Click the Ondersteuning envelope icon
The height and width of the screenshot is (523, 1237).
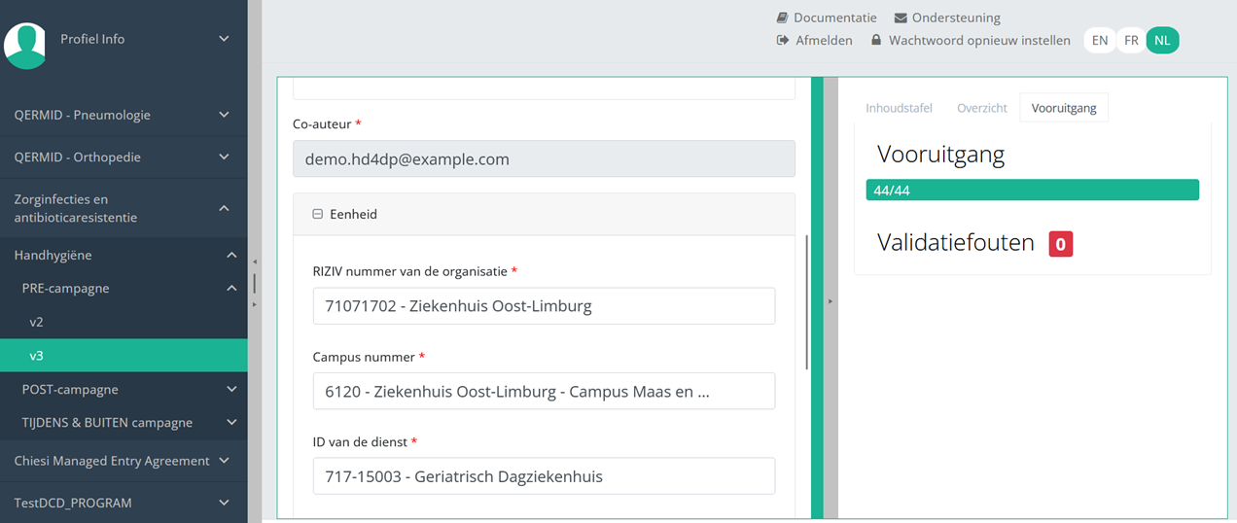[901, 17]
